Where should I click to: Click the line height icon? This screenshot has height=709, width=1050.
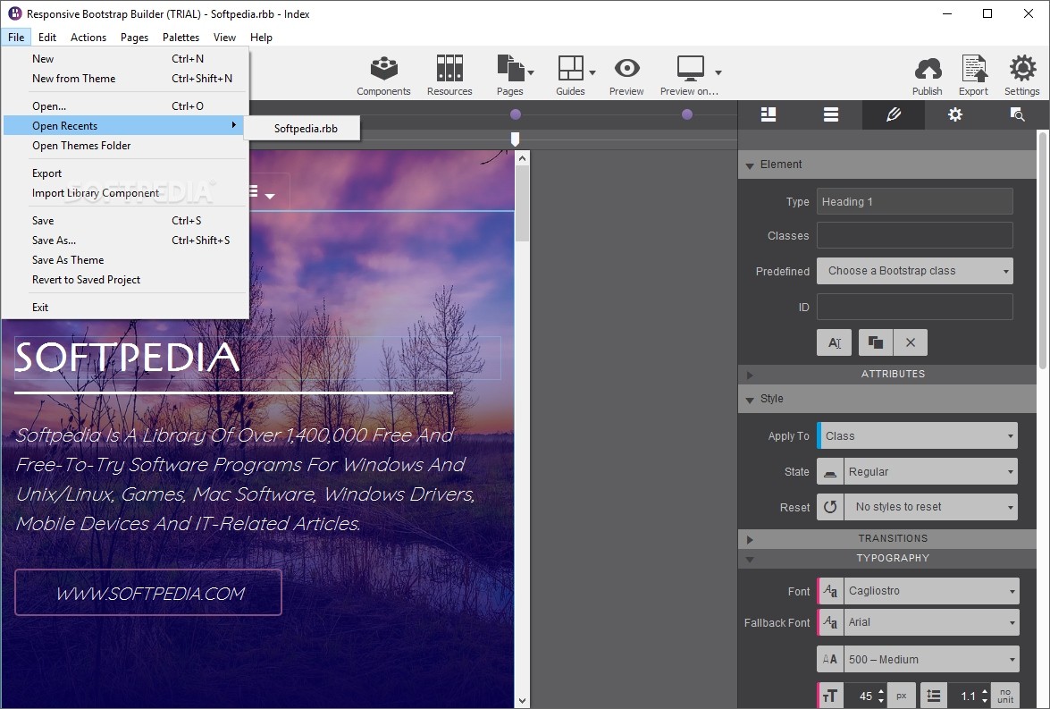[x=934, y=696]
